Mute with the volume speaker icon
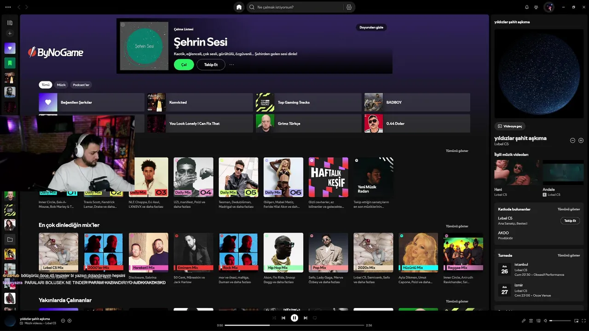This screenshot has height=331, width=589. [546, 320]
